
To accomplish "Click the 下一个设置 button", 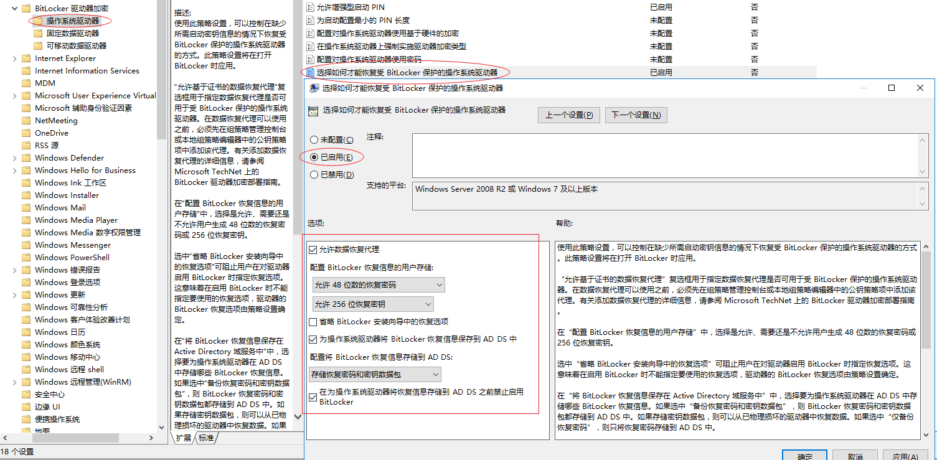I will [636, 115].
